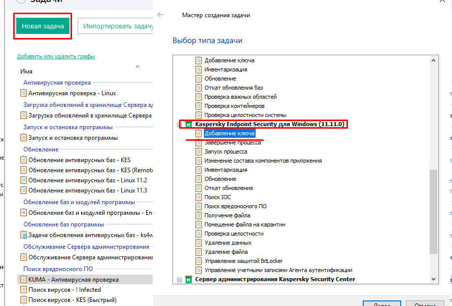The height and width of the screenshot is (306, 452).
Task: Open Антивирусная проверка - Linux task
Action: click(72, 93)
